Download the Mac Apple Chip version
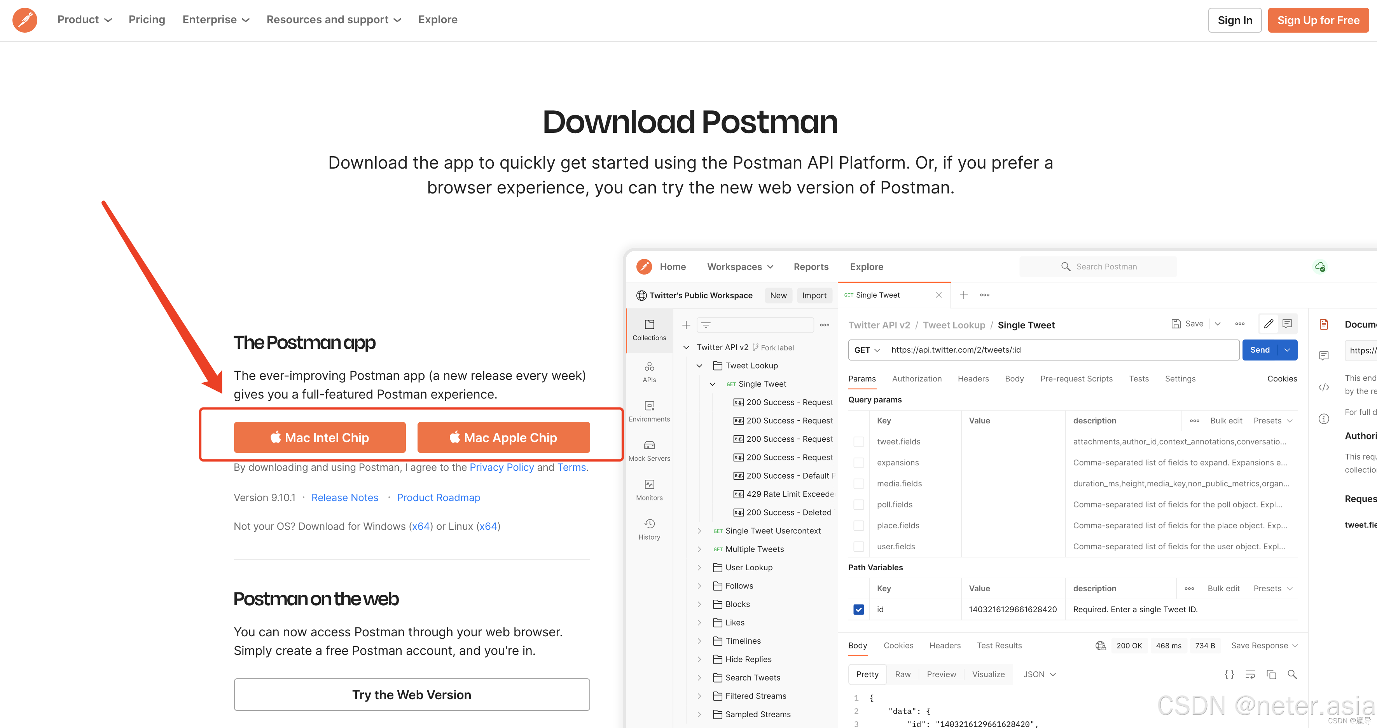The width and height of the screenshot is (1377, 728). 503,437
